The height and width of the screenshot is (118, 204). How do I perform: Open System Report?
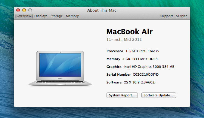[x=122, y=95]
